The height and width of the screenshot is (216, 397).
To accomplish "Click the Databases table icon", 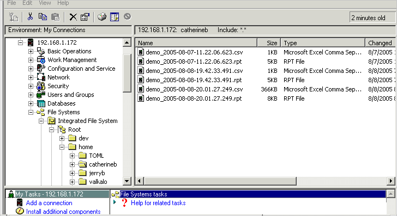I will tap(41, 103).
